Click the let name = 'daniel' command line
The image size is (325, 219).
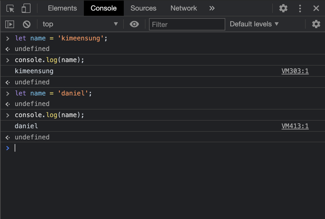(53, 93)
